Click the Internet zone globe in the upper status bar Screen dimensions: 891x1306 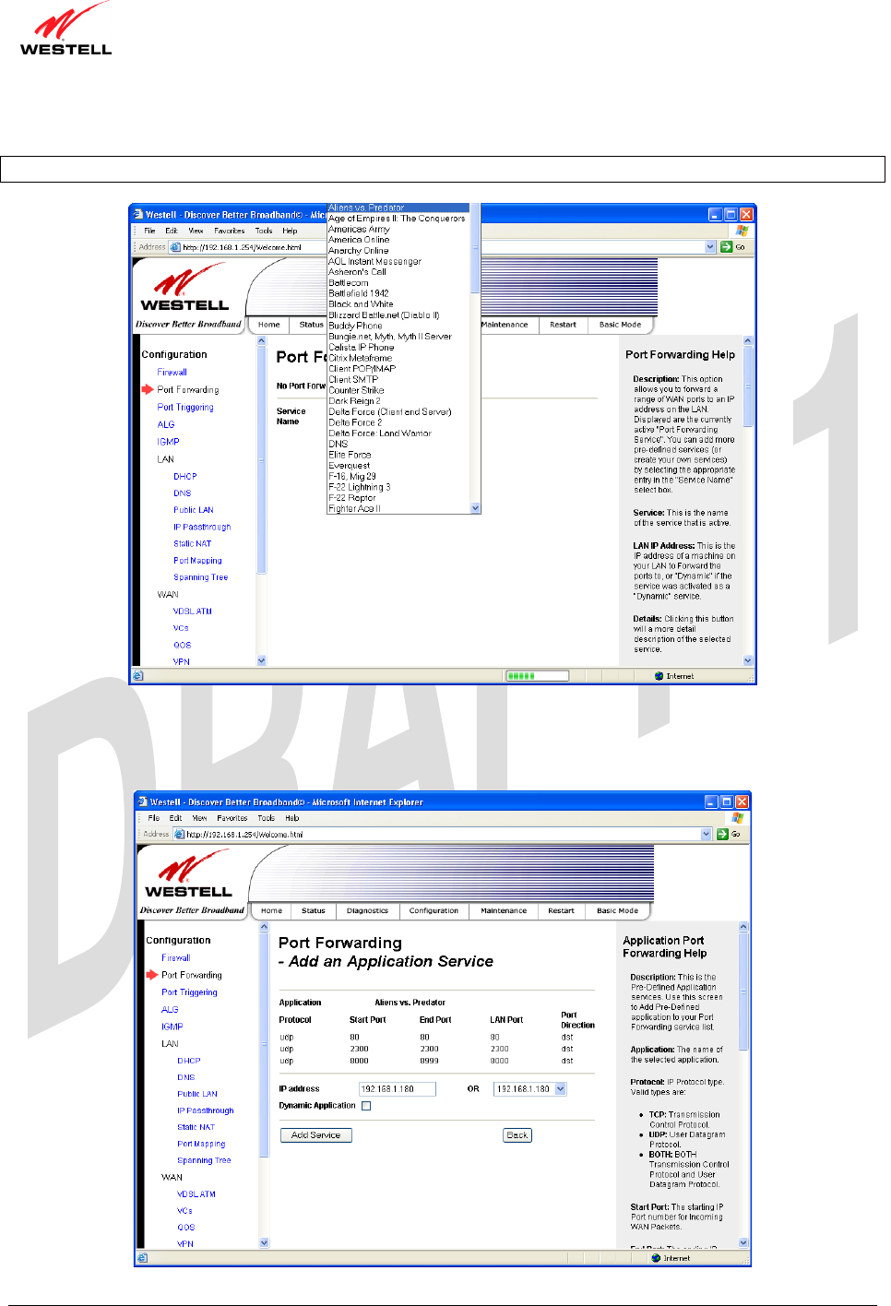pyautogui.click(x=659, y=676)
